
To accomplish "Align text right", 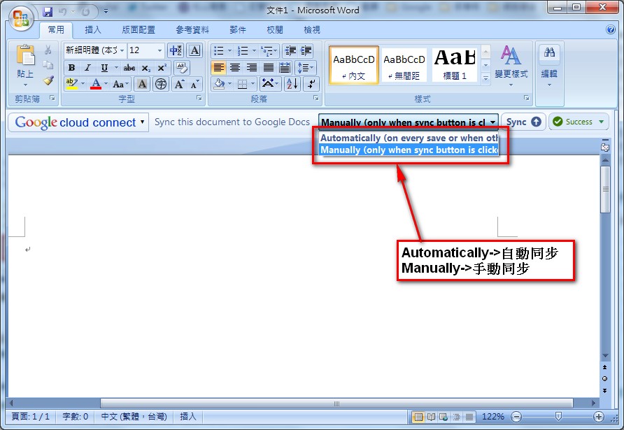I will coord(252,68).
